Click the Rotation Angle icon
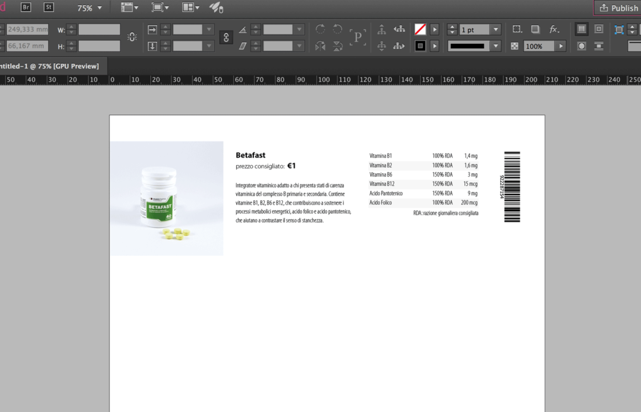The height and width of the screenshot is (412, 641). coord(243,30)
